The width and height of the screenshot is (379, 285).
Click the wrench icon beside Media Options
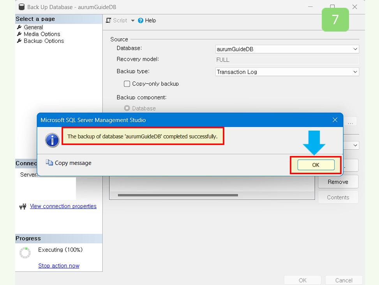pos(19,34)
